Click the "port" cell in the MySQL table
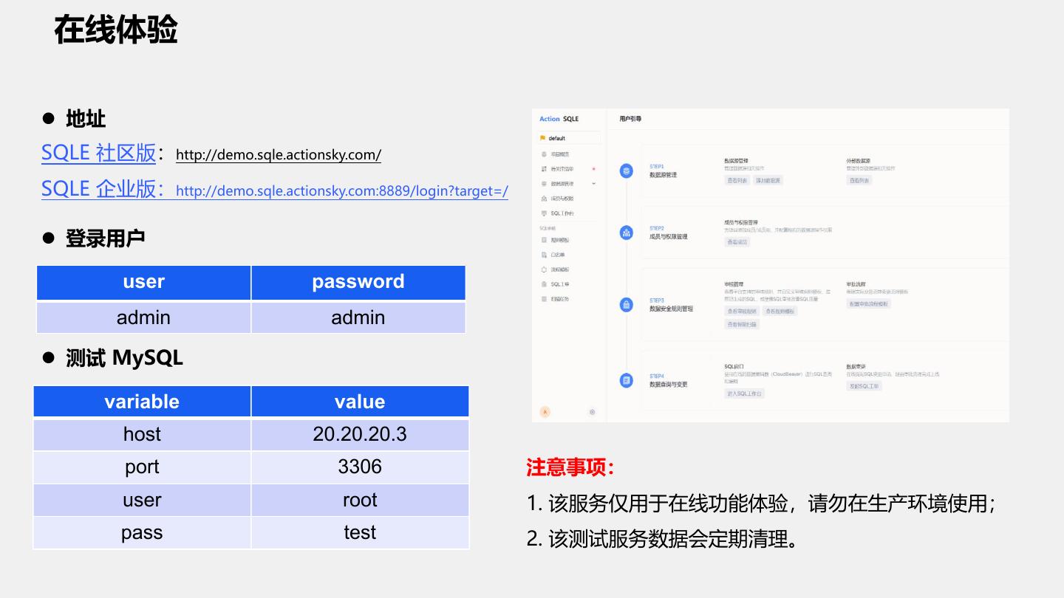This screenshot has width=1064, height=598. pos(142,467)
